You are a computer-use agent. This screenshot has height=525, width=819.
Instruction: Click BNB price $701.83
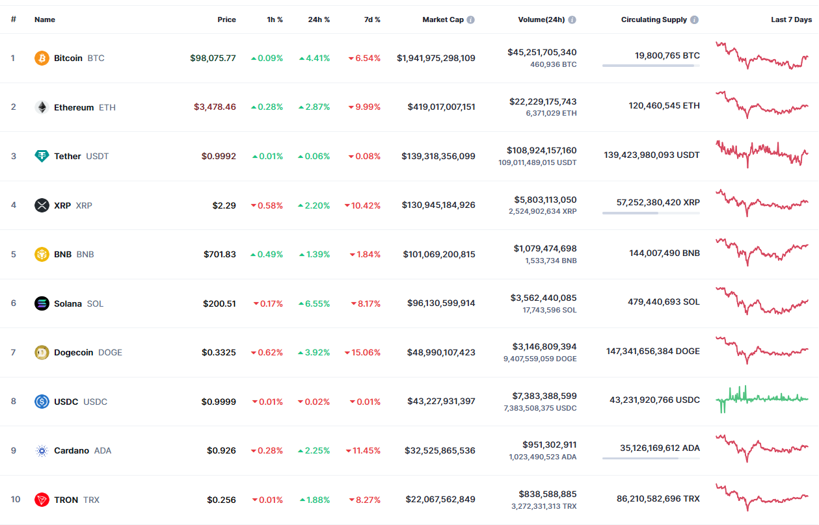[x=220, y=254]
